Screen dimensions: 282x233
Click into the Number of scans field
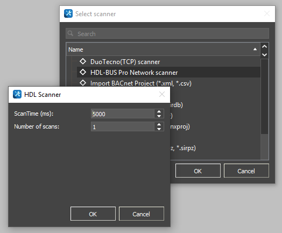coord(123,127)
